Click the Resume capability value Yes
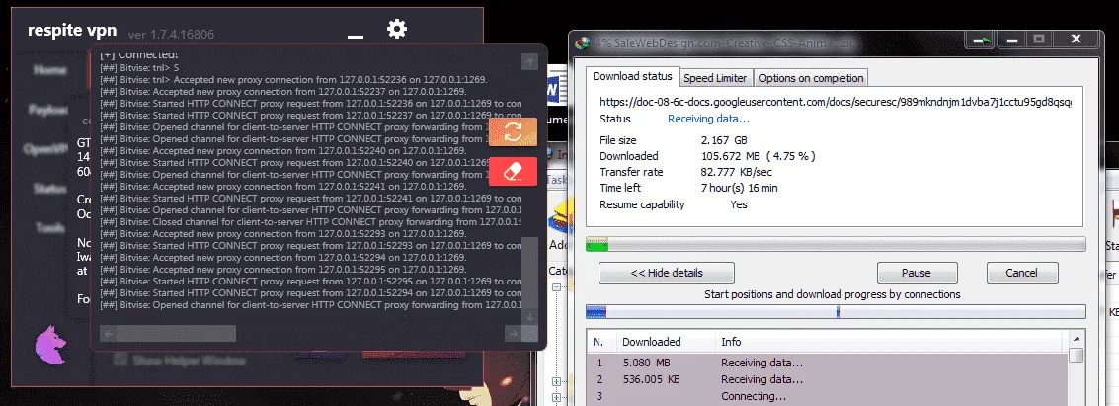Screen dimensions: 1119x406 click(739, 204)
